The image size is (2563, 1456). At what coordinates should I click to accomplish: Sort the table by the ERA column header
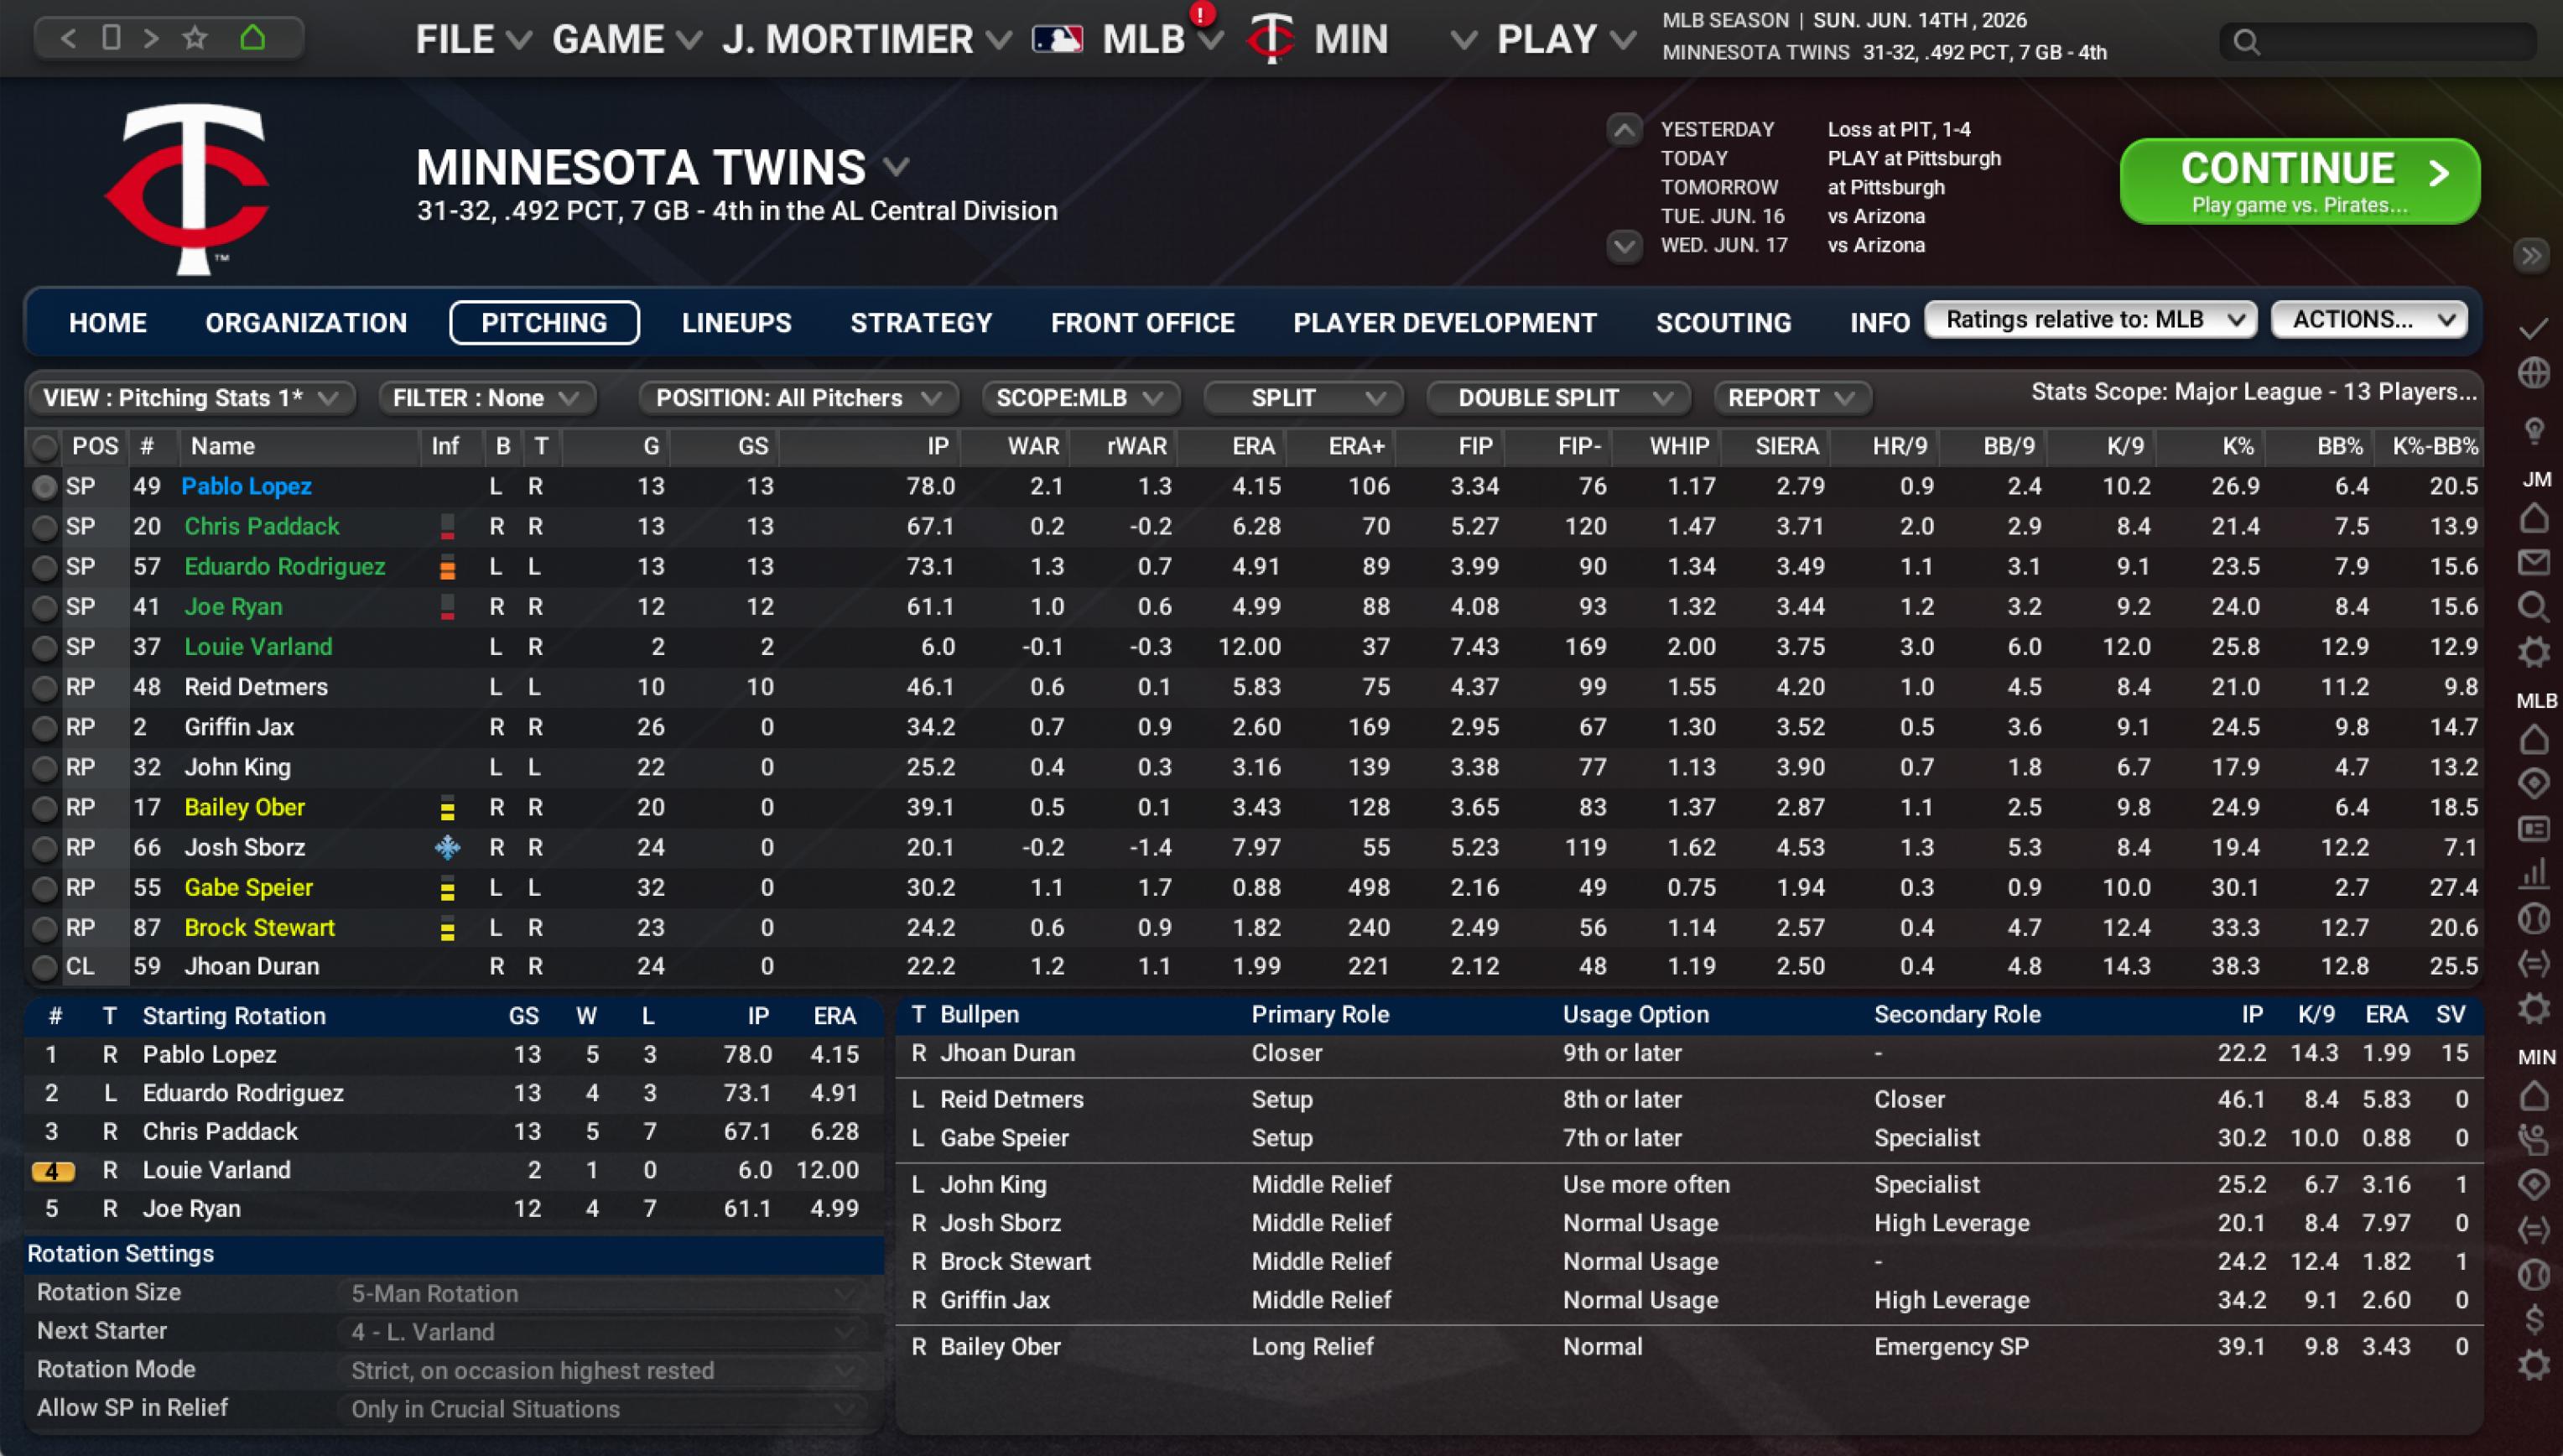[x=1252, y=447]
